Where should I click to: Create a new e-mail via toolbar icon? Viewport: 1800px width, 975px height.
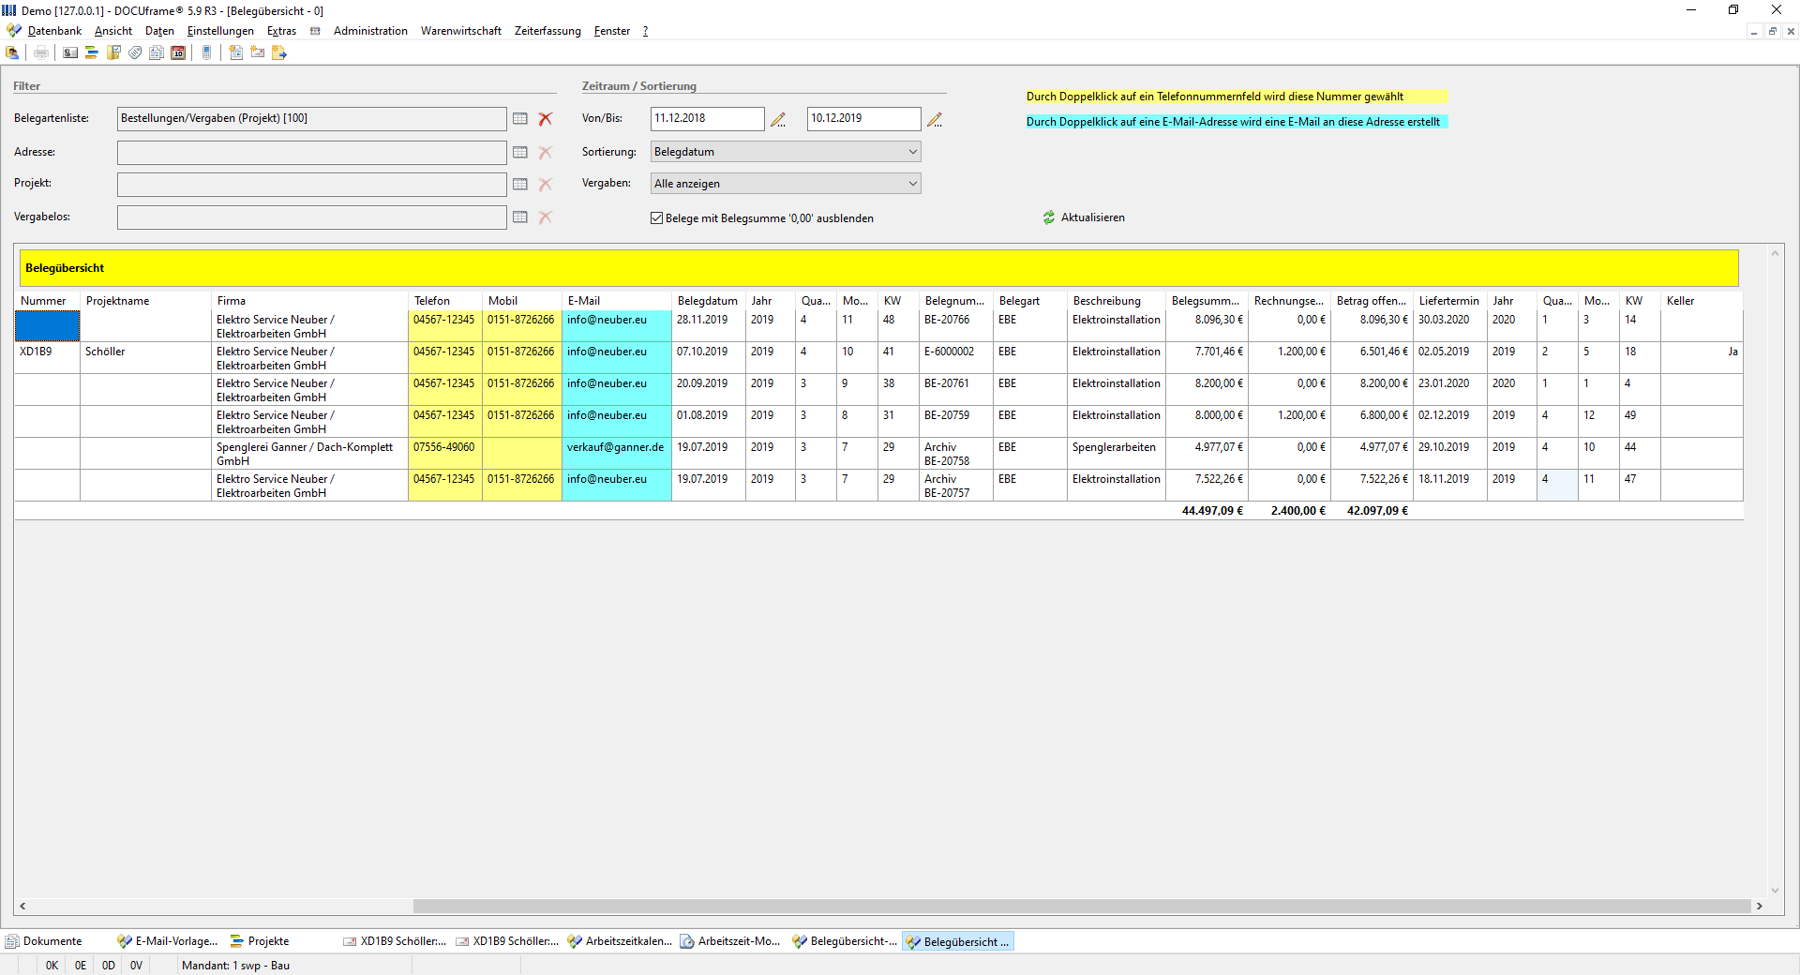(x=258, y=52)
